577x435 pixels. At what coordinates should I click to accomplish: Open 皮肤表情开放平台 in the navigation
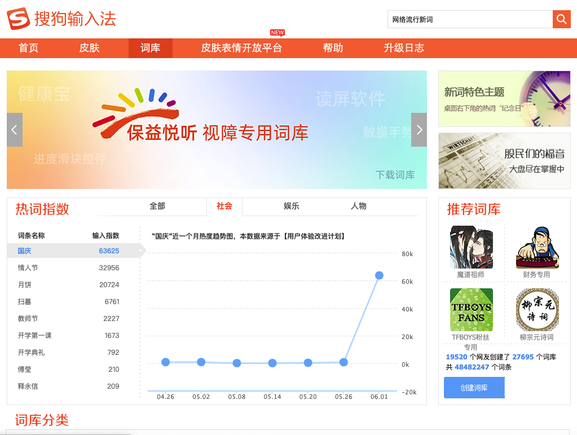241,48
